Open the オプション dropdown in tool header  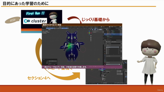point(101,28)
